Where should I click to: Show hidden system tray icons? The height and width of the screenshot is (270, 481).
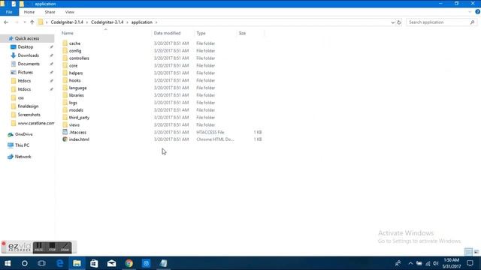(410, 263)
